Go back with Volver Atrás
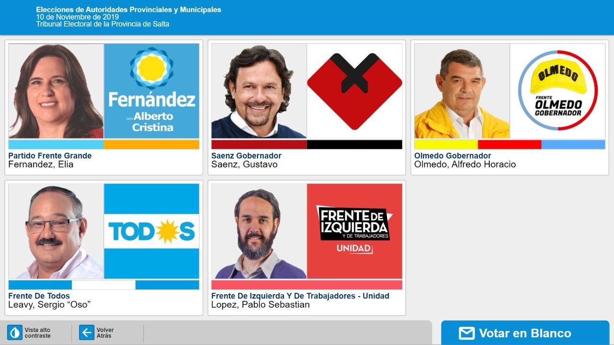The image size is (614, 345). click(97, 333)
